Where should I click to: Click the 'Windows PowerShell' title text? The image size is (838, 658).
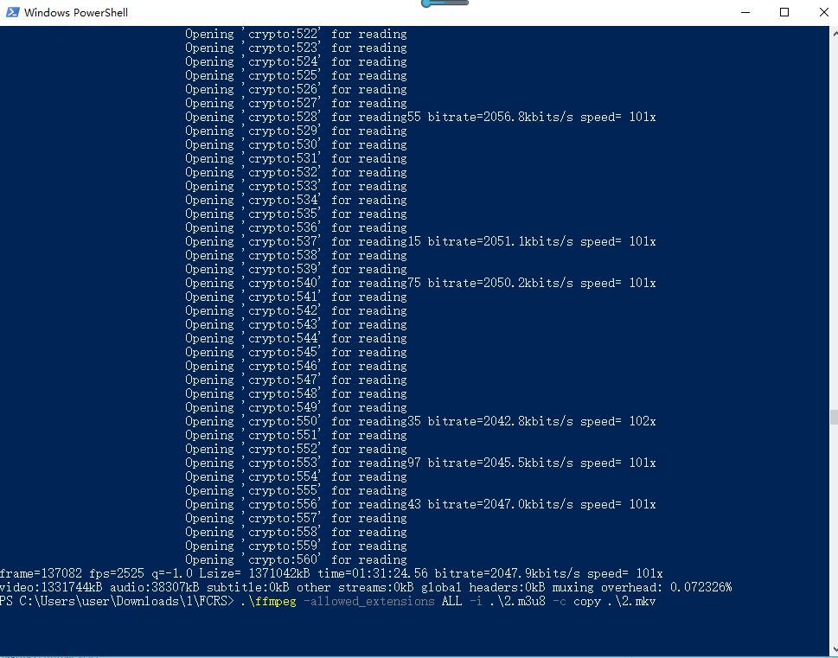pyautogui.click(x=76, y=13)
